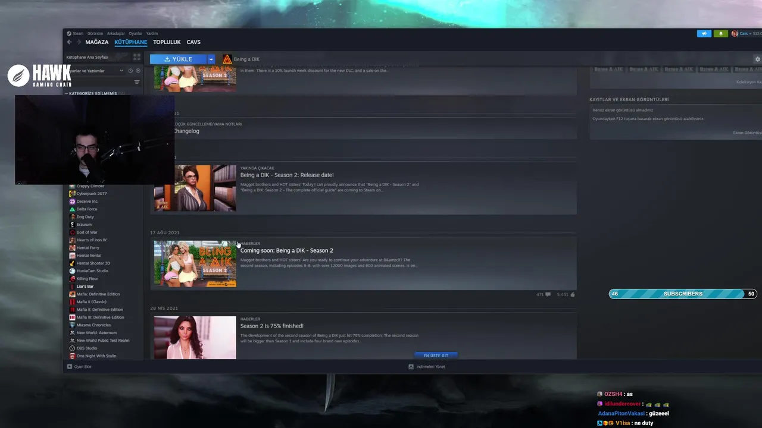This screenshot has width=762, height=428.
Task: Select Crappy Climber in library list
Action: click(x=90, y=186)
